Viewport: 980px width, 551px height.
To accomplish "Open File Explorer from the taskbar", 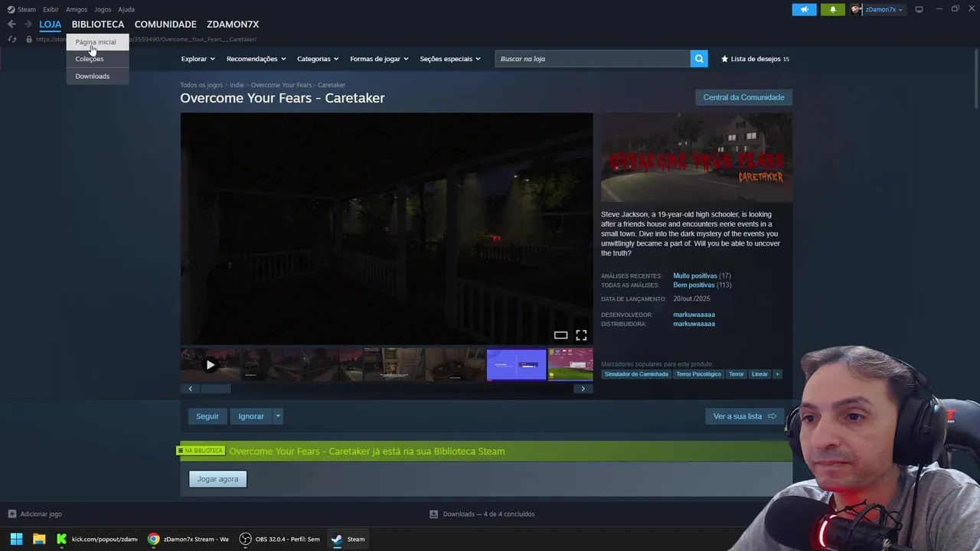I will coord(39,539).
